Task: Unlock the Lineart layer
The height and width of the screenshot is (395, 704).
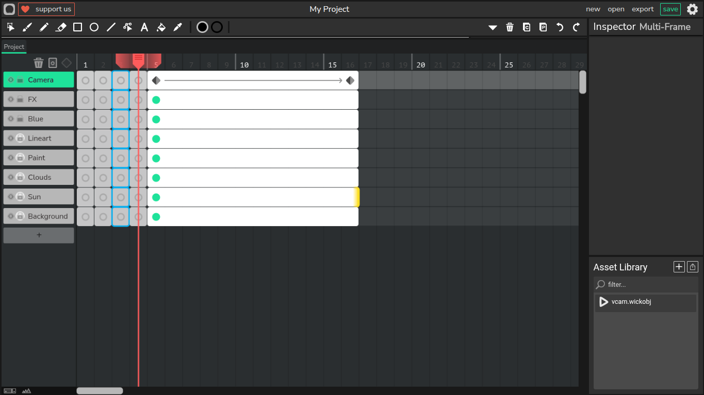Action: tap(20, 138)
